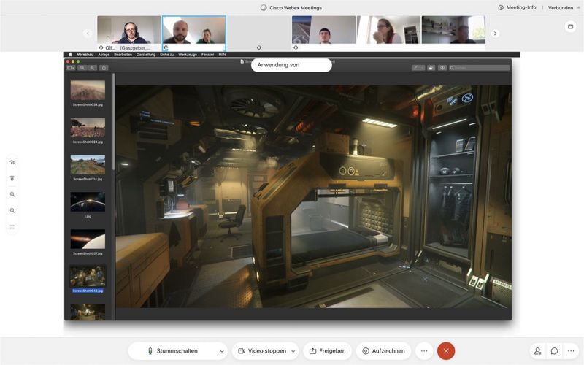Viewport: 584px width, 365px height.
Task: Open video options arrow beside Video stoppen
Action: 293,351
